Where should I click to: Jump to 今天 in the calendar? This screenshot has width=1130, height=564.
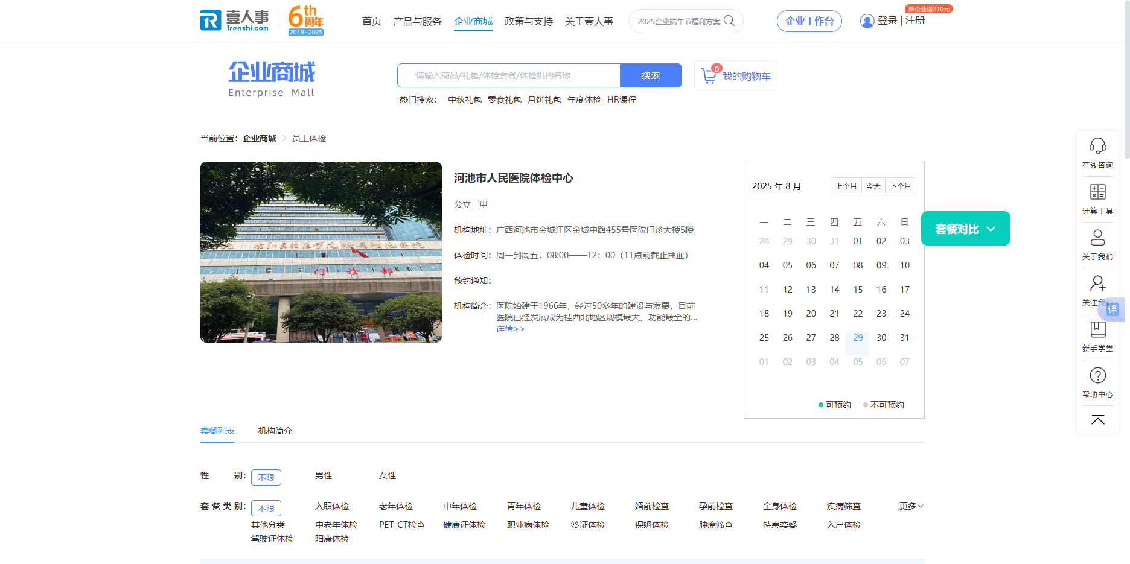873,186
